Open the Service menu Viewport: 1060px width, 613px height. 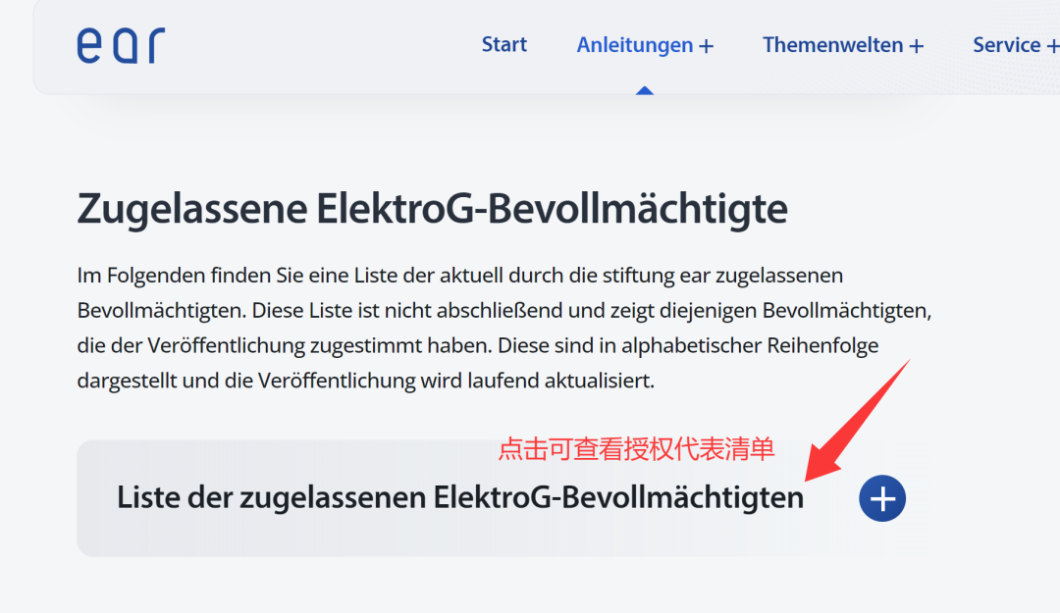(1016, 45)
